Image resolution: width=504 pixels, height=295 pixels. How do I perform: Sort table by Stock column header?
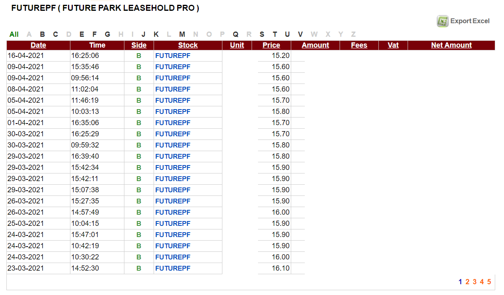[188, 45]
